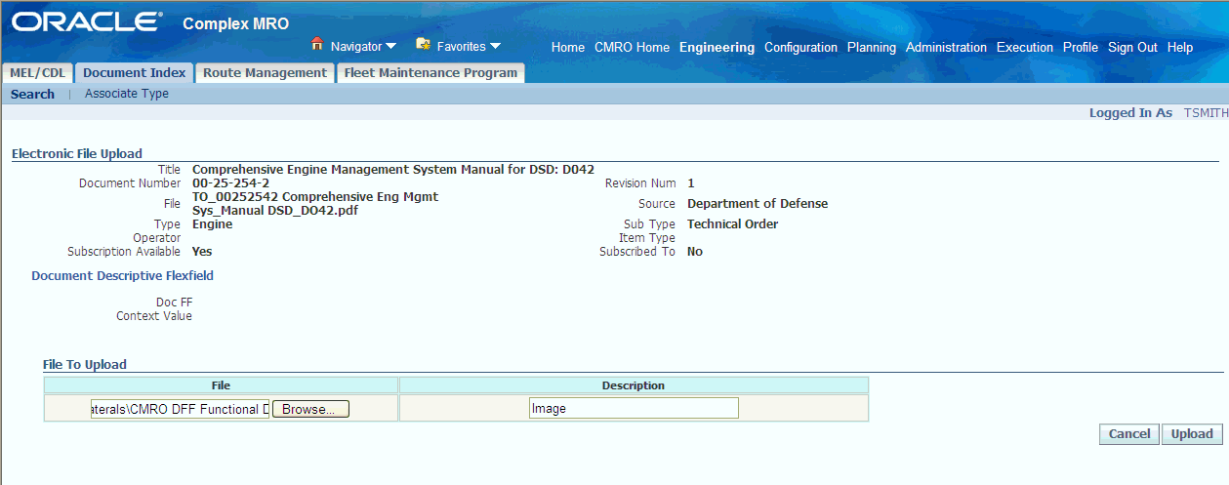
Task: Click the Navigator house icon
Action: (317, 45)
